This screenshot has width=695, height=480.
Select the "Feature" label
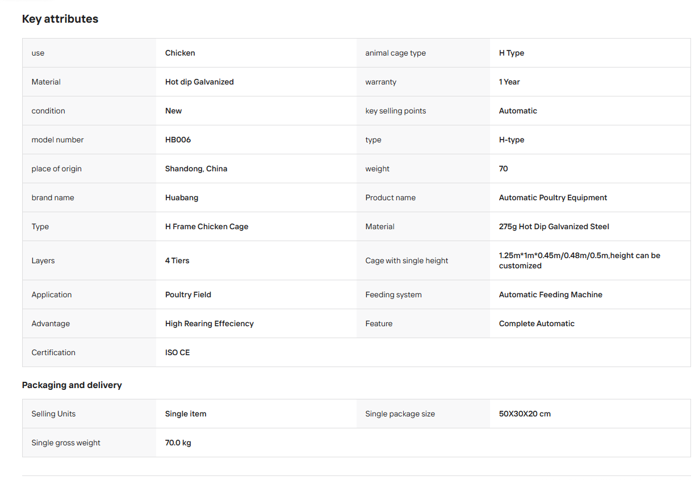[x=379, y=323]
